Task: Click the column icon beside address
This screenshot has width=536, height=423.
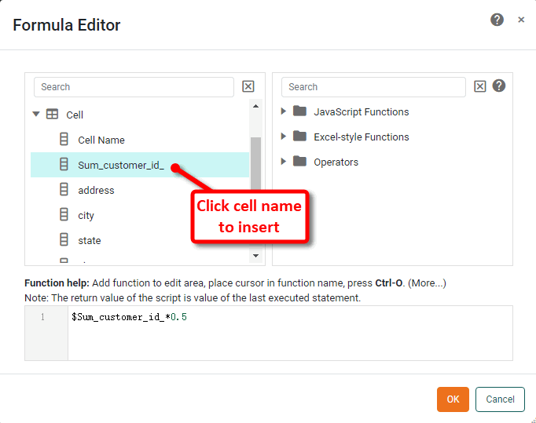Action: pos(64,190)
